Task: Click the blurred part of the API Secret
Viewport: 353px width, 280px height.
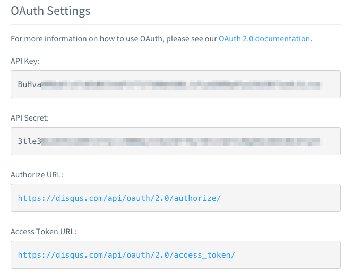Action: click(x=183, y=142)
